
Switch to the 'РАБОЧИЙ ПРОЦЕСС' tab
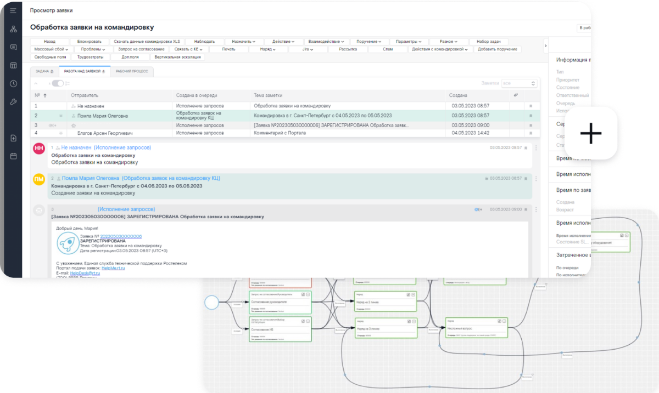132,71
